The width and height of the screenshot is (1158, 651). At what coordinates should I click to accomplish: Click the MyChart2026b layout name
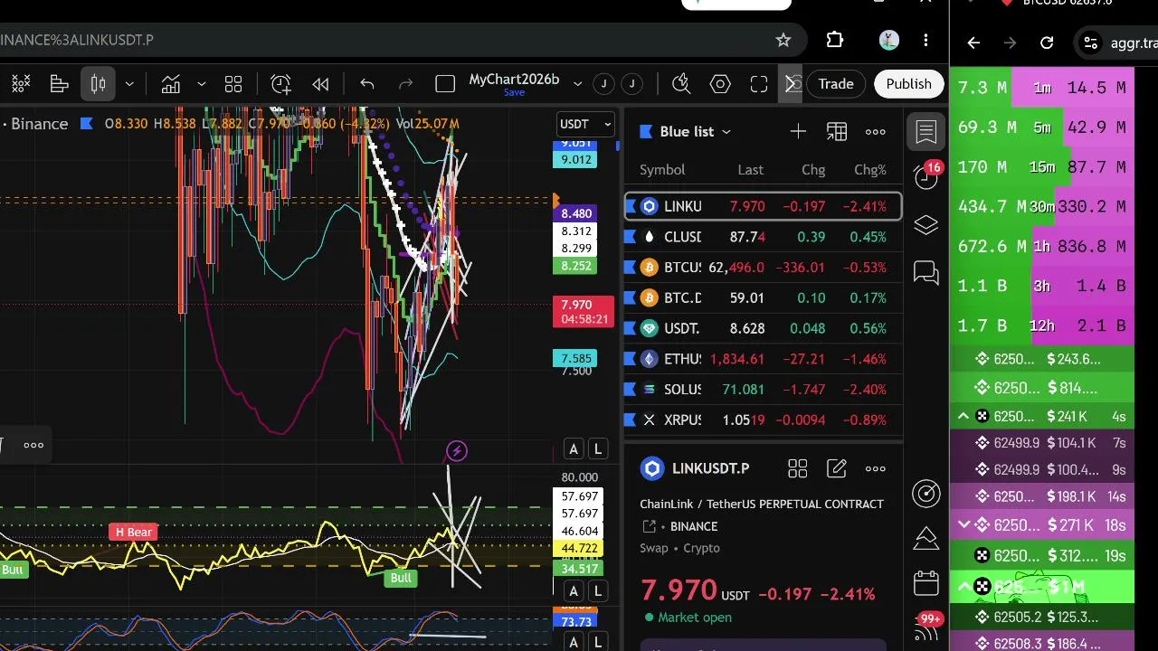[x=514, y=80]
